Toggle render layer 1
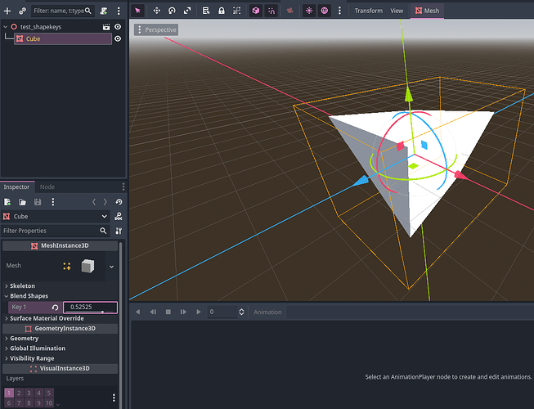The width and height of the screenshot is (534, 409). click(x=9, y=393)
